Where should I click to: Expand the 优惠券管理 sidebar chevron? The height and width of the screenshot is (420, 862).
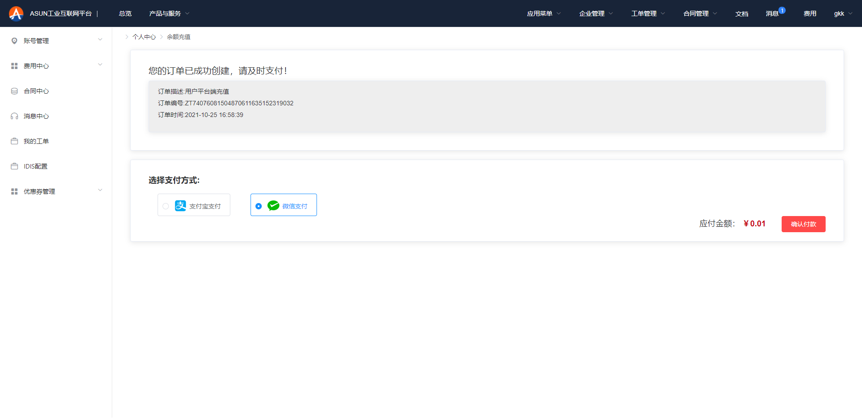(x=100, y=190)
